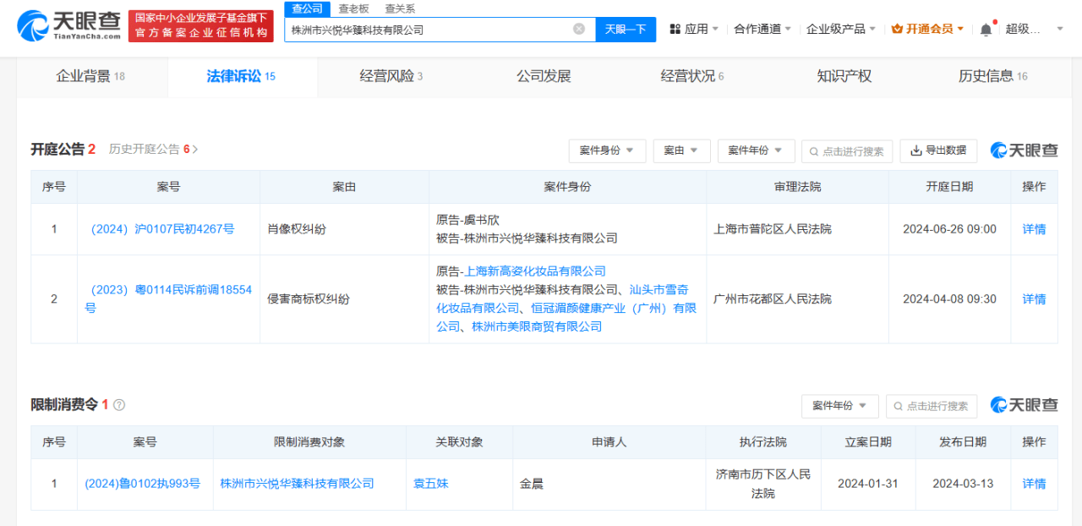Click 详情 on the trademark infringement case

(x=1034, y=299)
